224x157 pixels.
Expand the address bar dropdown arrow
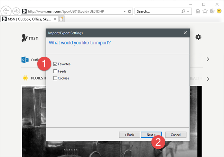point(124,11)
